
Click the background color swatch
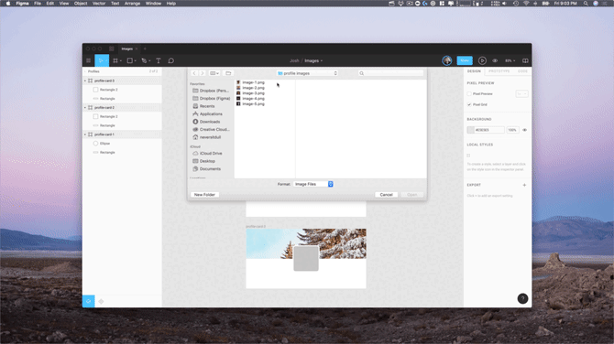470,130
